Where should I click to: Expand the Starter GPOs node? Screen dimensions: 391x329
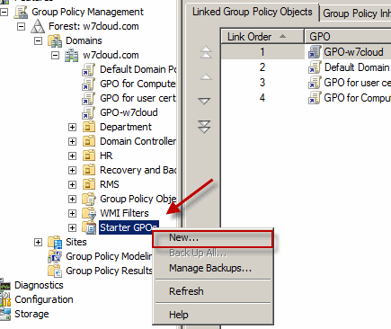coord(72,227)
